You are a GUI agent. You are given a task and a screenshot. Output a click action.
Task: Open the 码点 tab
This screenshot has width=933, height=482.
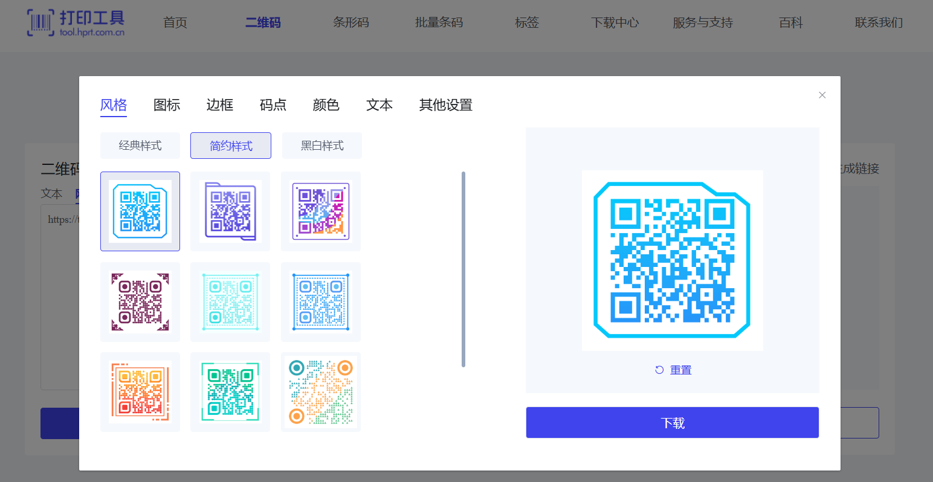tap(273, 105)
